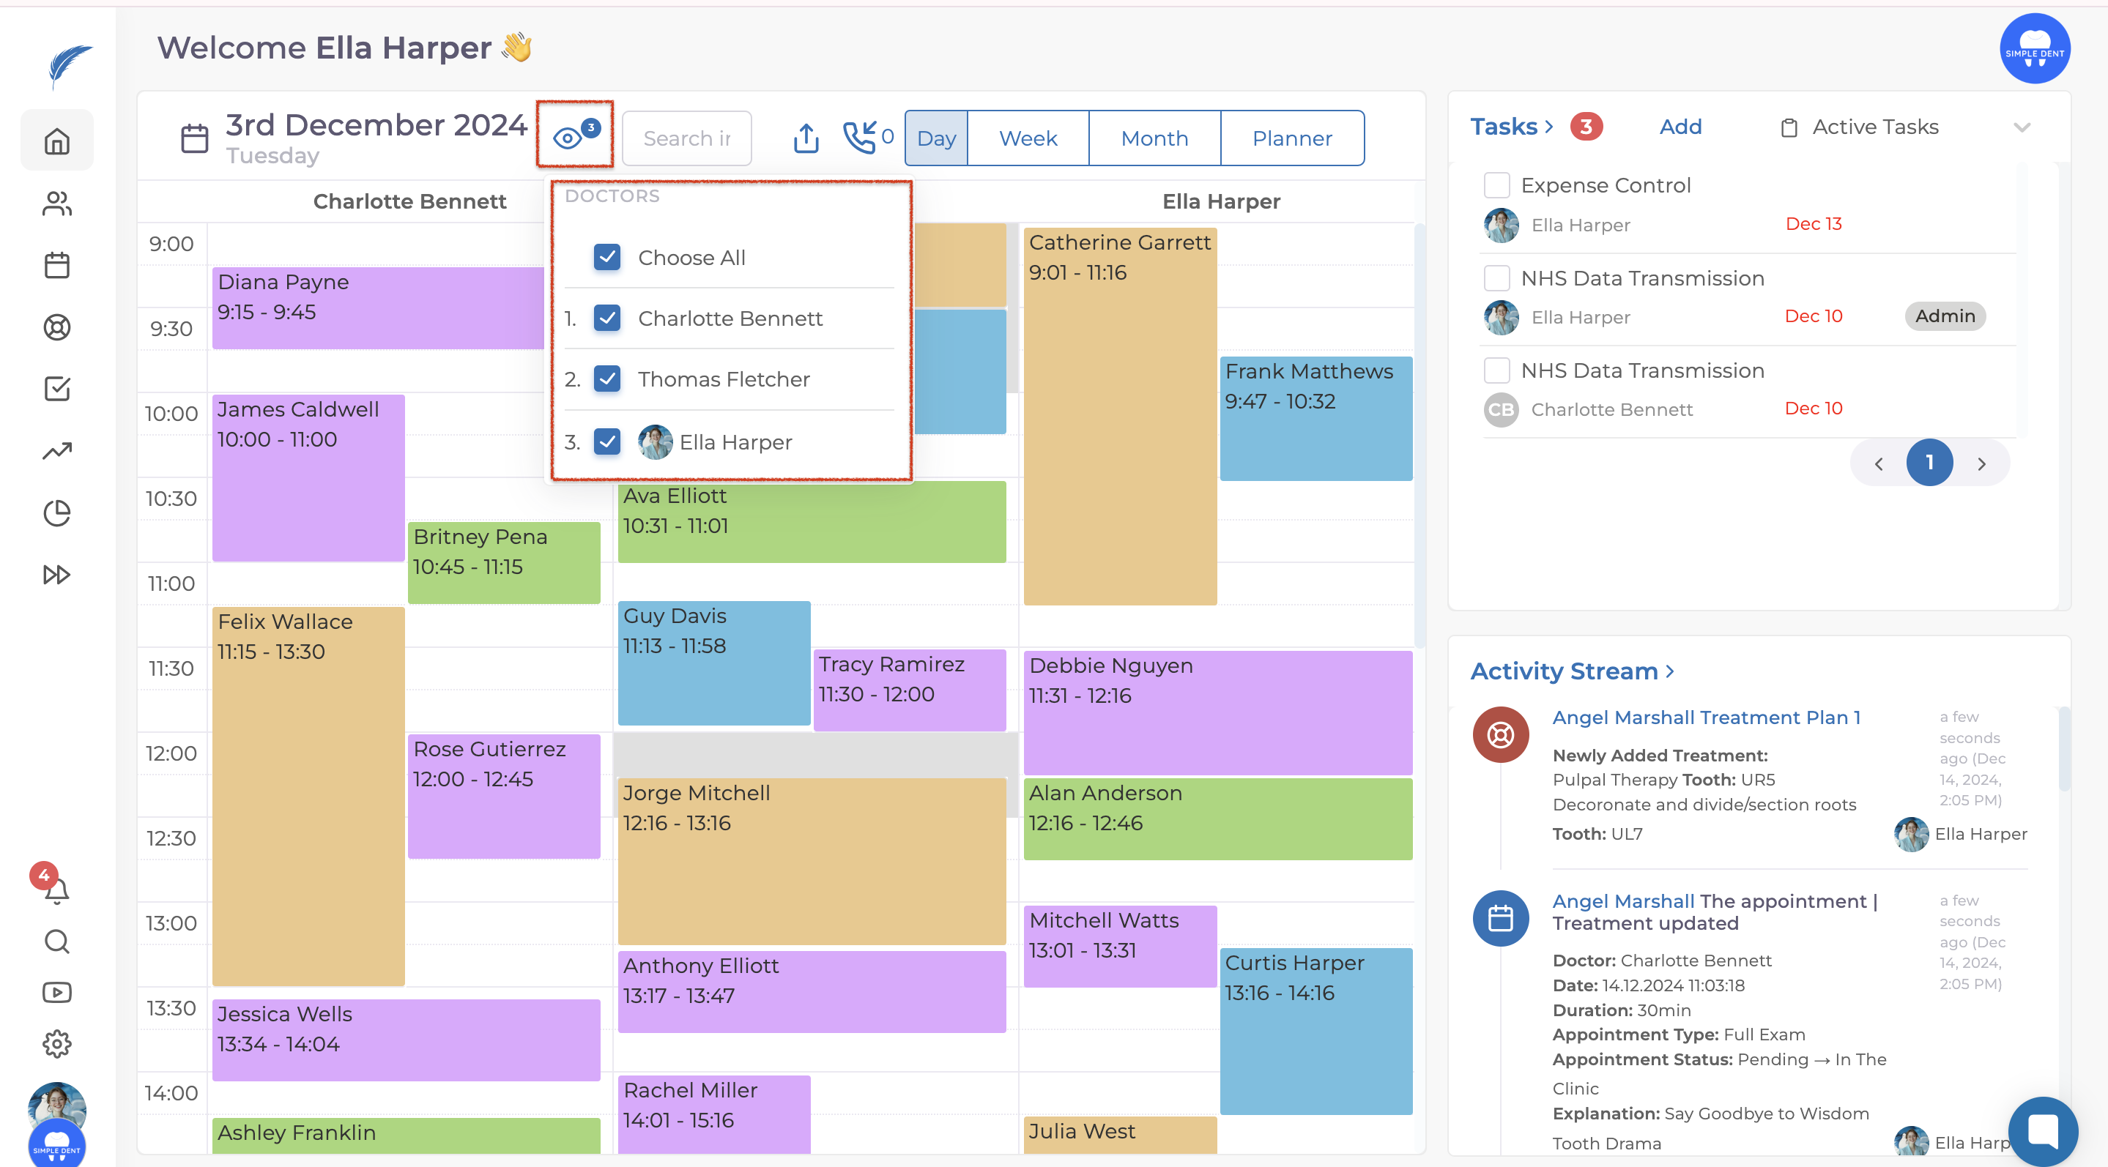Image resolution: width=2108 pixels, height=1167 pixels.
Task: Open the home dashboard icon in sidebar
Action: [x=56, y=141]
